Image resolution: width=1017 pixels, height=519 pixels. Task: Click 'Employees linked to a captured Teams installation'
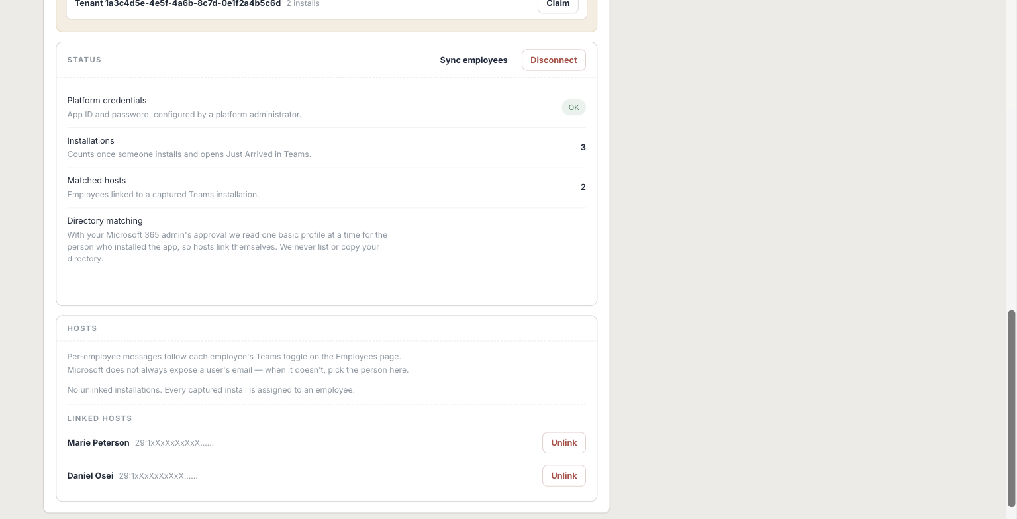click(163, 195)
